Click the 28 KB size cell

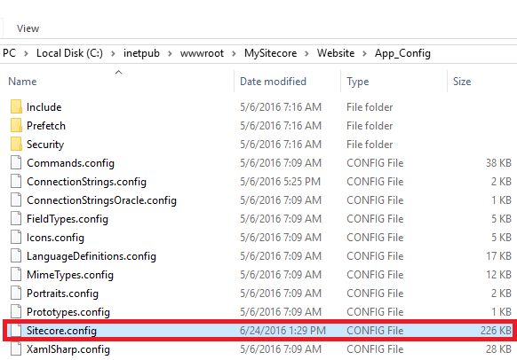[x=498, y=348]
